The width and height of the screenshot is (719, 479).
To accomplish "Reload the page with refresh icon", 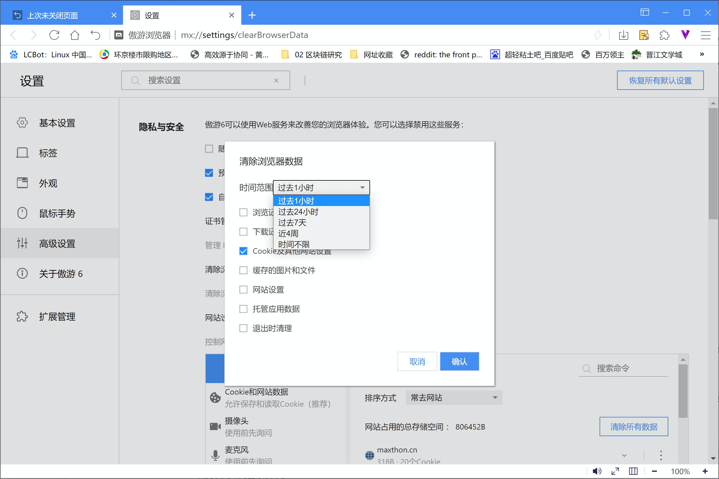I will pyautogui.click(x=54, y=35).
